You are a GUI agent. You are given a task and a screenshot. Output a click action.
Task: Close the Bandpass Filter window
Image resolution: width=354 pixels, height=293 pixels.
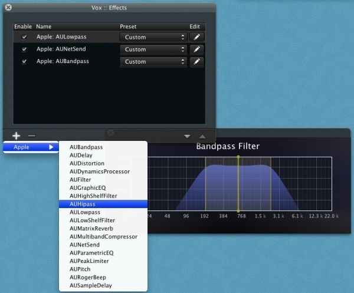point(110,133)
